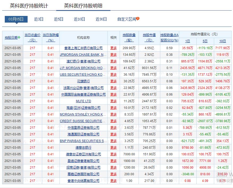Screen dimensions: 233x188
Task: Click 更多 in the CREDIT SUISSE row
Action: tap(114, 121)
